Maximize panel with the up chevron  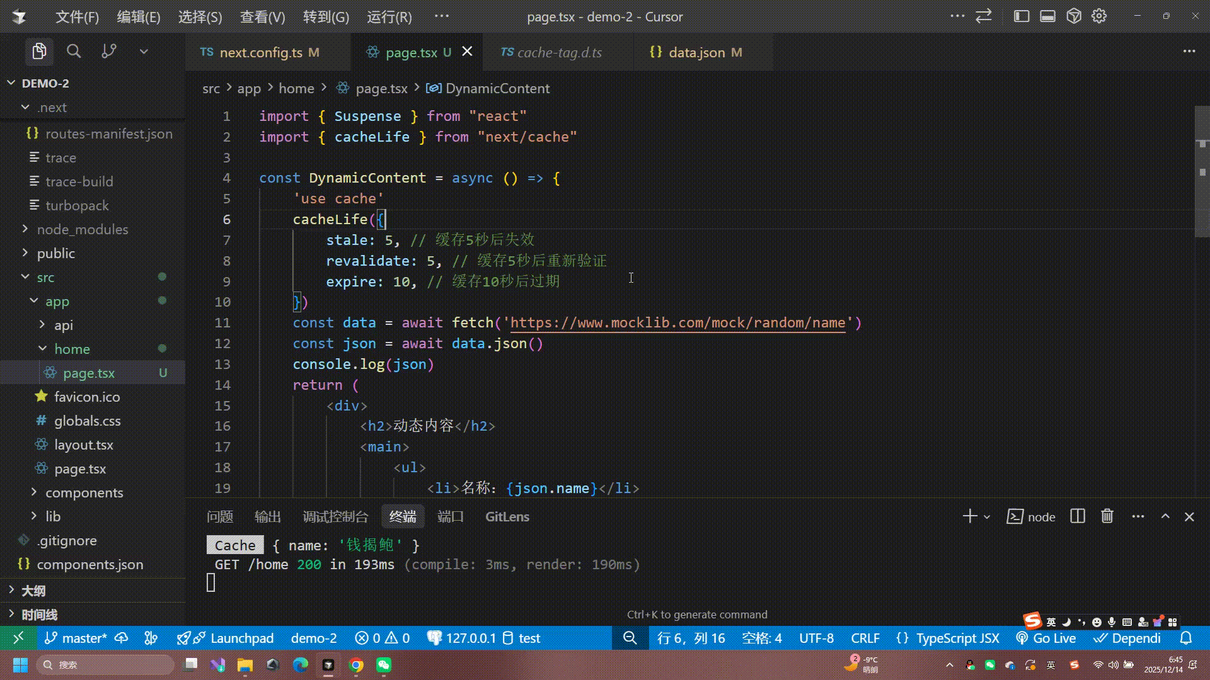tap(1165, 516)
